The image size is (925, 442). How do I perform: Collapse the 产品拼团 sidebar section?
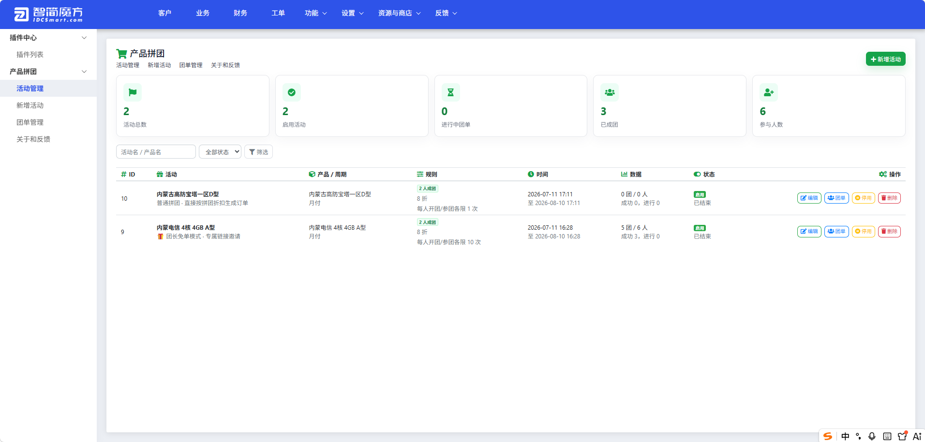(48, 72)
